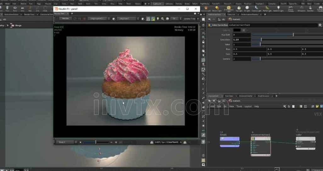Viewport: 323px width, 171px height.
Task: Pause the render in Render View
Action: (x=80, y=19)
